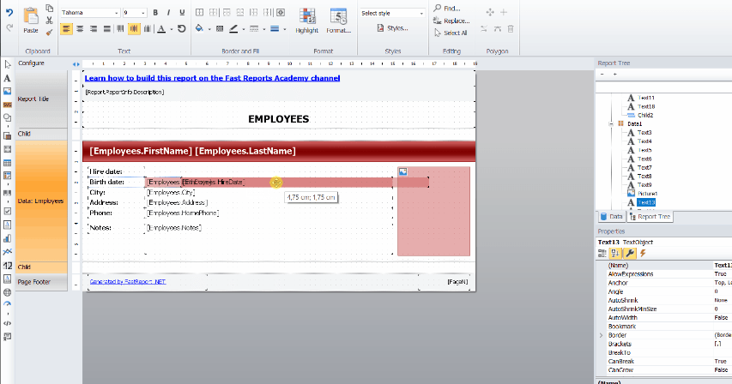
Task: Open the text color dropdown arrow
Action: click(x=172, y=29)
